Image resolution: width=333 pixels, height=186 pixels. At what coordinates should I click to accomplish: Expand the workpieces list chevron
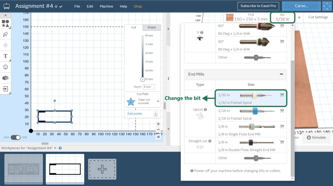[x=55, y=148]
